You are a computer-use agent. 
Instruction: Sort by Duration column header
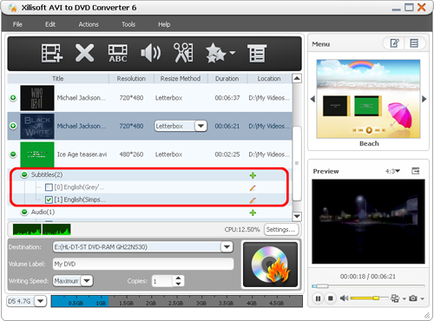pyautogui.click(x=227, y=78)
